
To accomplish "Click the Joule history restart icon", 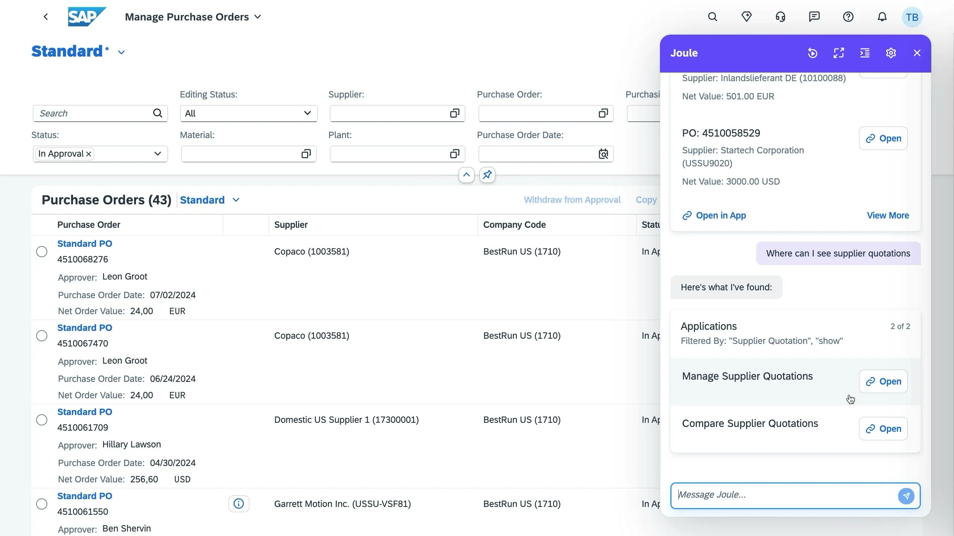I will pyautogui.click(x=812, y=53).
